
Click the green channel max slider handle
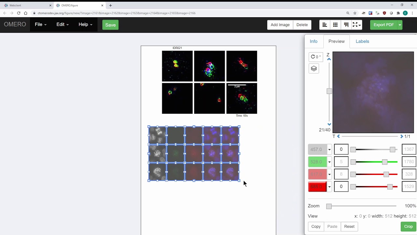tap(385, 162)
